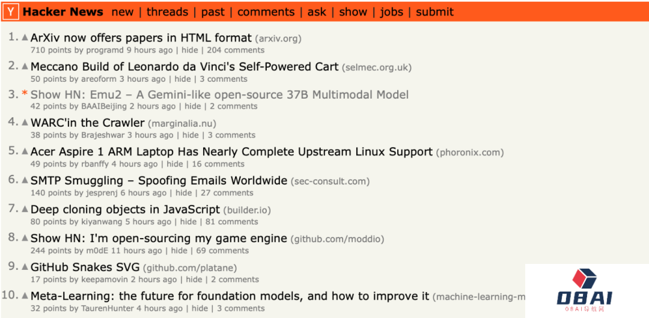This screenshot has width=649, height=318.
Task: Click the Y Combinator logo icon
Action: click(x=10, y=11)
